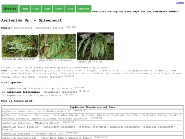
Task: Open E-flora citation for Maidenhair spleenwort
Action: (x=85, y=91)
